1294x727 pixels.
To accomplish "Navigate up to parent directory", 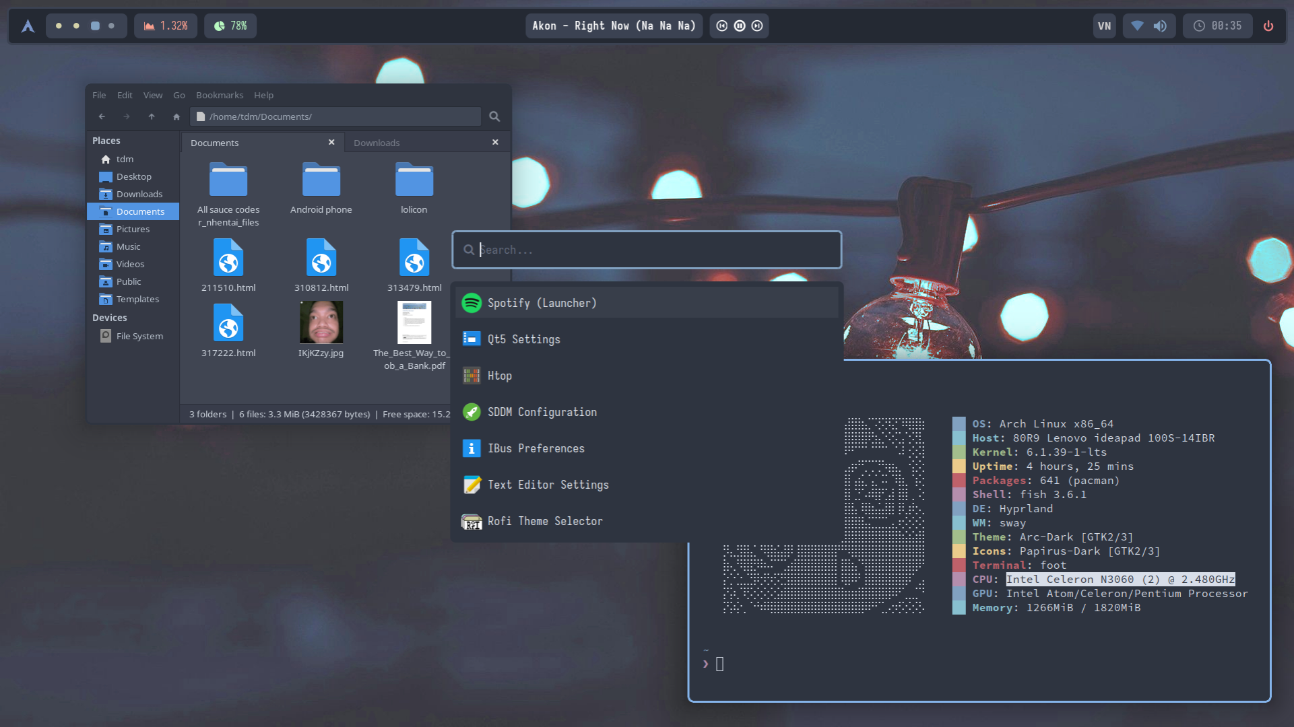I will pyautogui.click(x=152, y=116).
